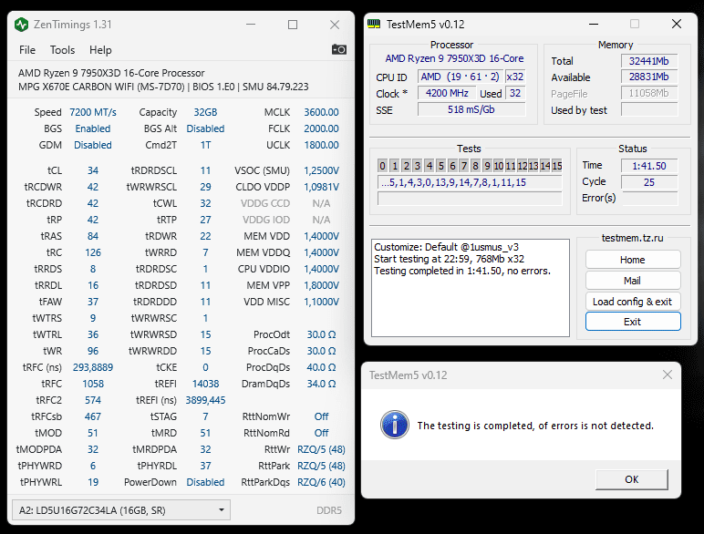The image size is (704, 534).
Task: Click the MEM VPP value 1,8000V
Action: pyautogui.click(x=321, y=285)
